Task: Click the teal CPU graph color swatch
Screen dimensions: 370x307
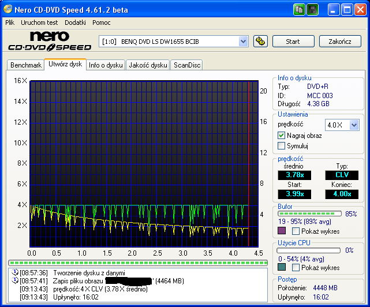Action: 282,267
